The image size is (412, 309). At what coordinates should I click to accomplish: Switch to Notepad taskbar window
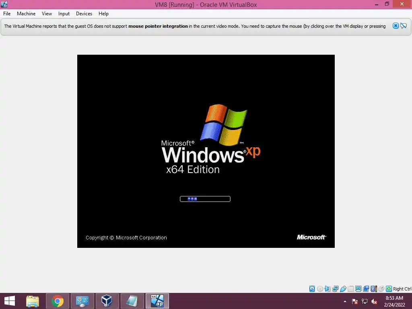pos(132,301)
